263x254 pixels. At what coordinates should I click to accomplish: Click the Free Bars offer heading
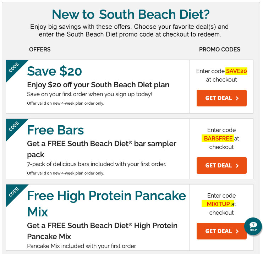point(55,130)
